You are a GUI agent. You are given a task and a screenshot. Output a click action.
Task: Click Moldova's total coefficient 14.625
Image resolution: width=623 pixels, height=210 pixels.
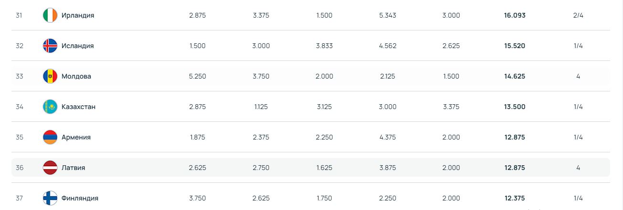[x=515, y=76]
